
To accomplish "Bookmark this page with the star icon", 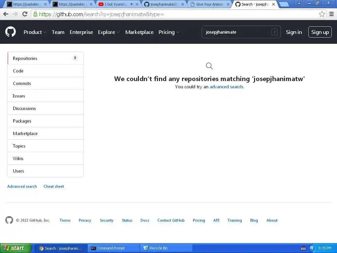I will click(322, 14).
